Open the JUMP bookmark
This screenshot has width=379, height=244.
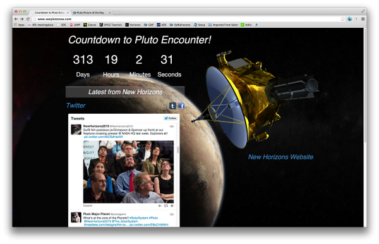[75, 25]
